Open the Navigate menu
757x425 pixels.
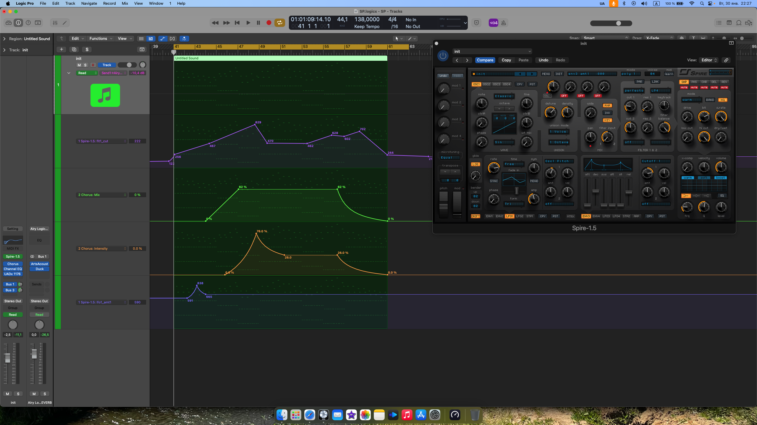coord(89,4)
